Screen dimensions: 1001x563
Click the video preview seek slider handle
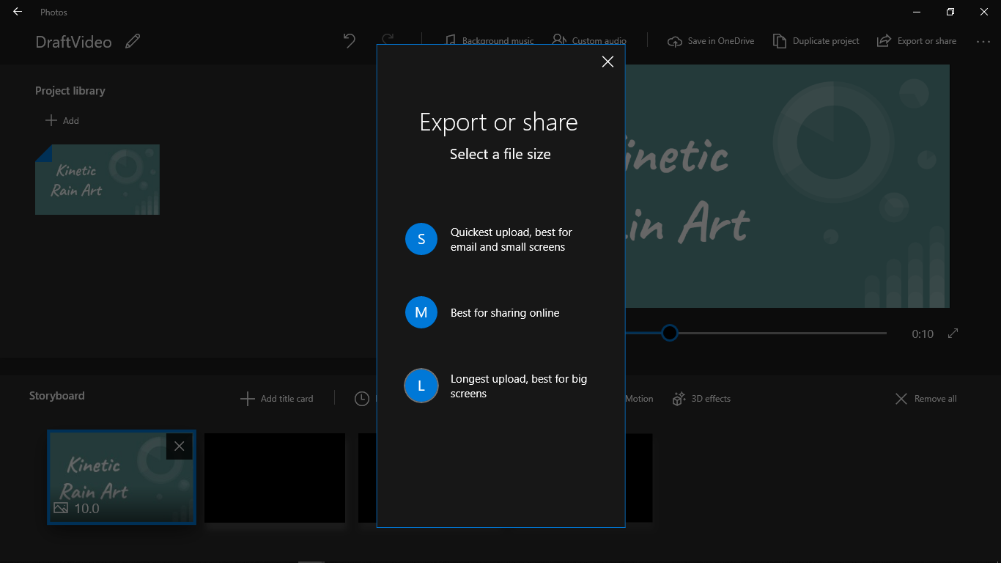coord(670,333)
